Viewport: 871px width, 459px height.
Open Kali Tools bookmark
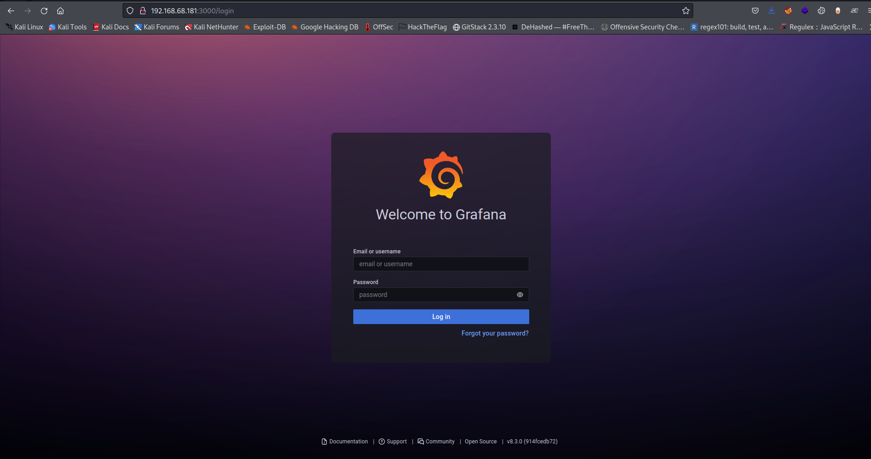pos(68,27)
